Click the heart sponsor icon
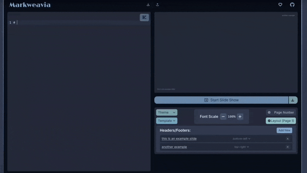Viewport: 307px width, 173px height. [x=280, y=5]
